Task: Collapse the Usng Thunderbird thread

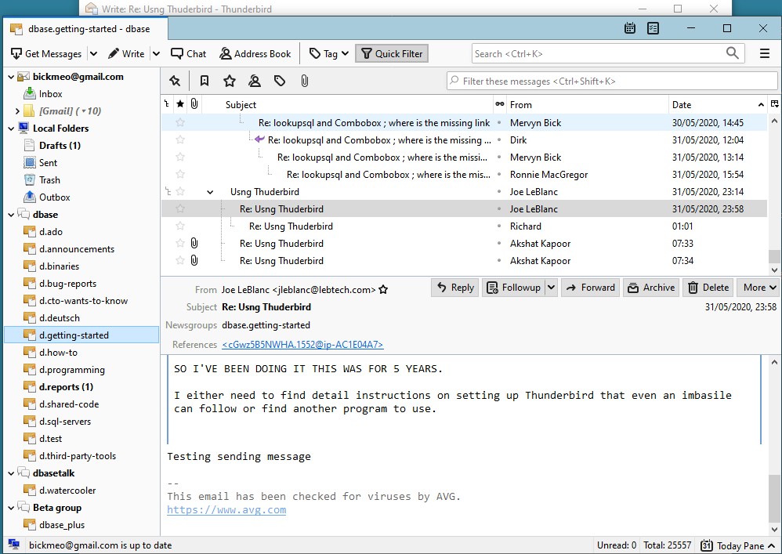Action: click(x=210, y=192)
